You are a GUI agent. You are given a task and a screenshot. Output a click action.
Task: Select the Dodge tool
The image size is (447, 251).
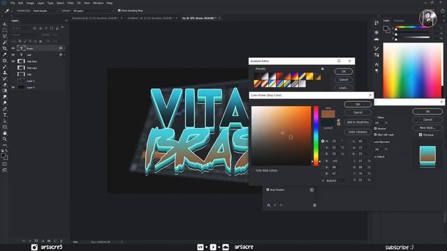[5, 102]
